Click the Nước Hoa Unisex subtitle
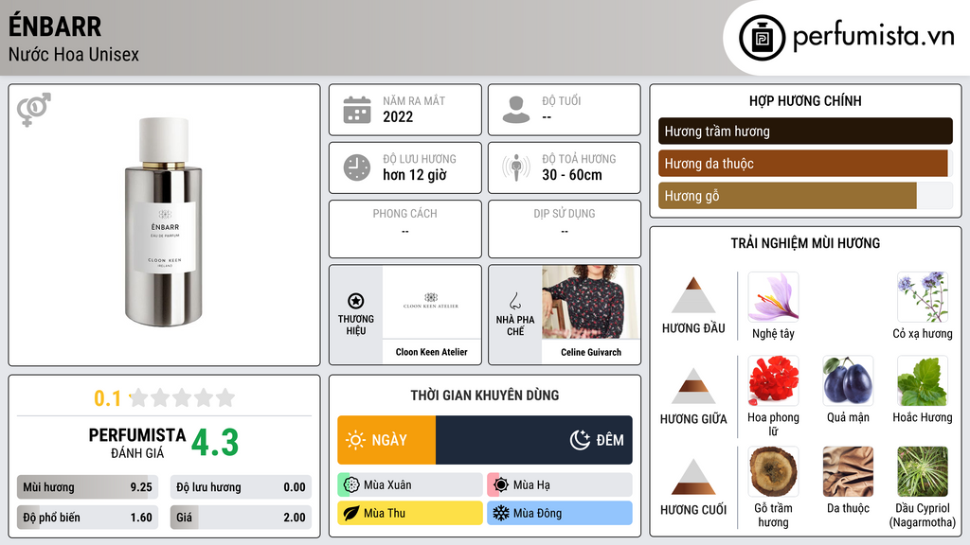This screenshot has height=545, width=970. click(x=73, y=54)
